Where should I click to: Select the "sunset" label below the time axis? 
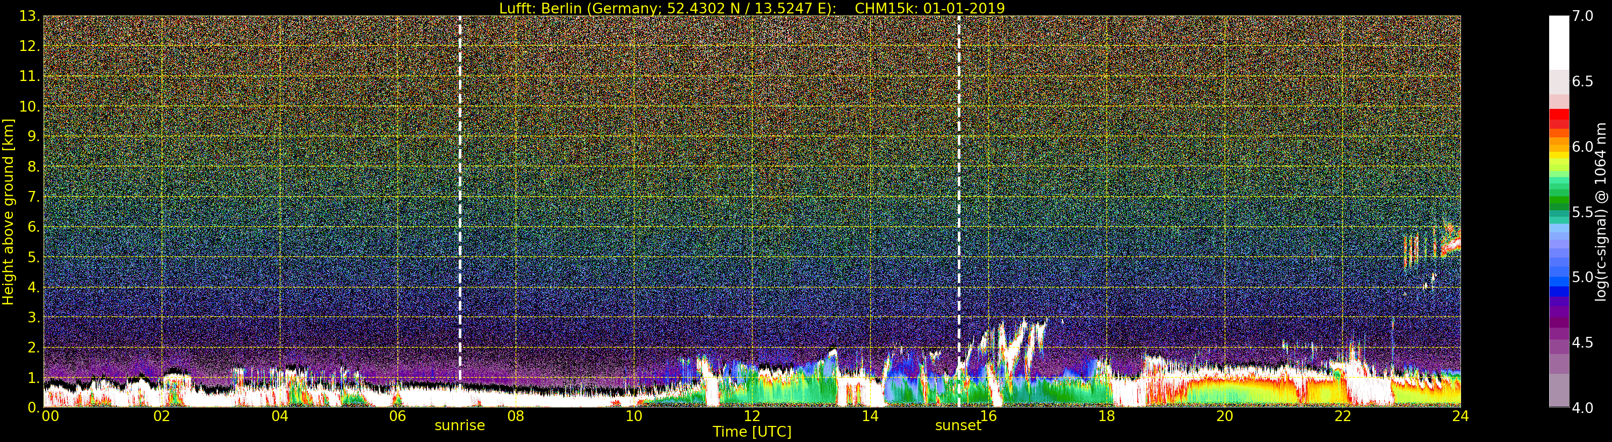pos(958,426)
